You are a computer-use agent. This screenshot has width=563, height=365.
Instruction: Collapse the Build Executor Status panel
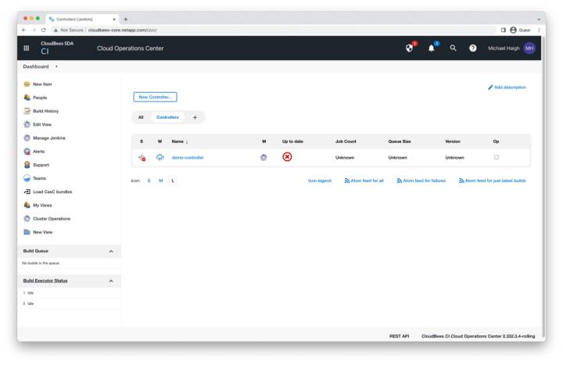(110, 281)
